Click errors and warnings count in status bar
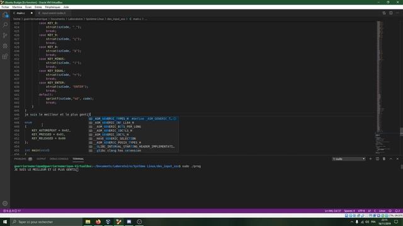The image size is (403, 226). (x=12, y=211)
